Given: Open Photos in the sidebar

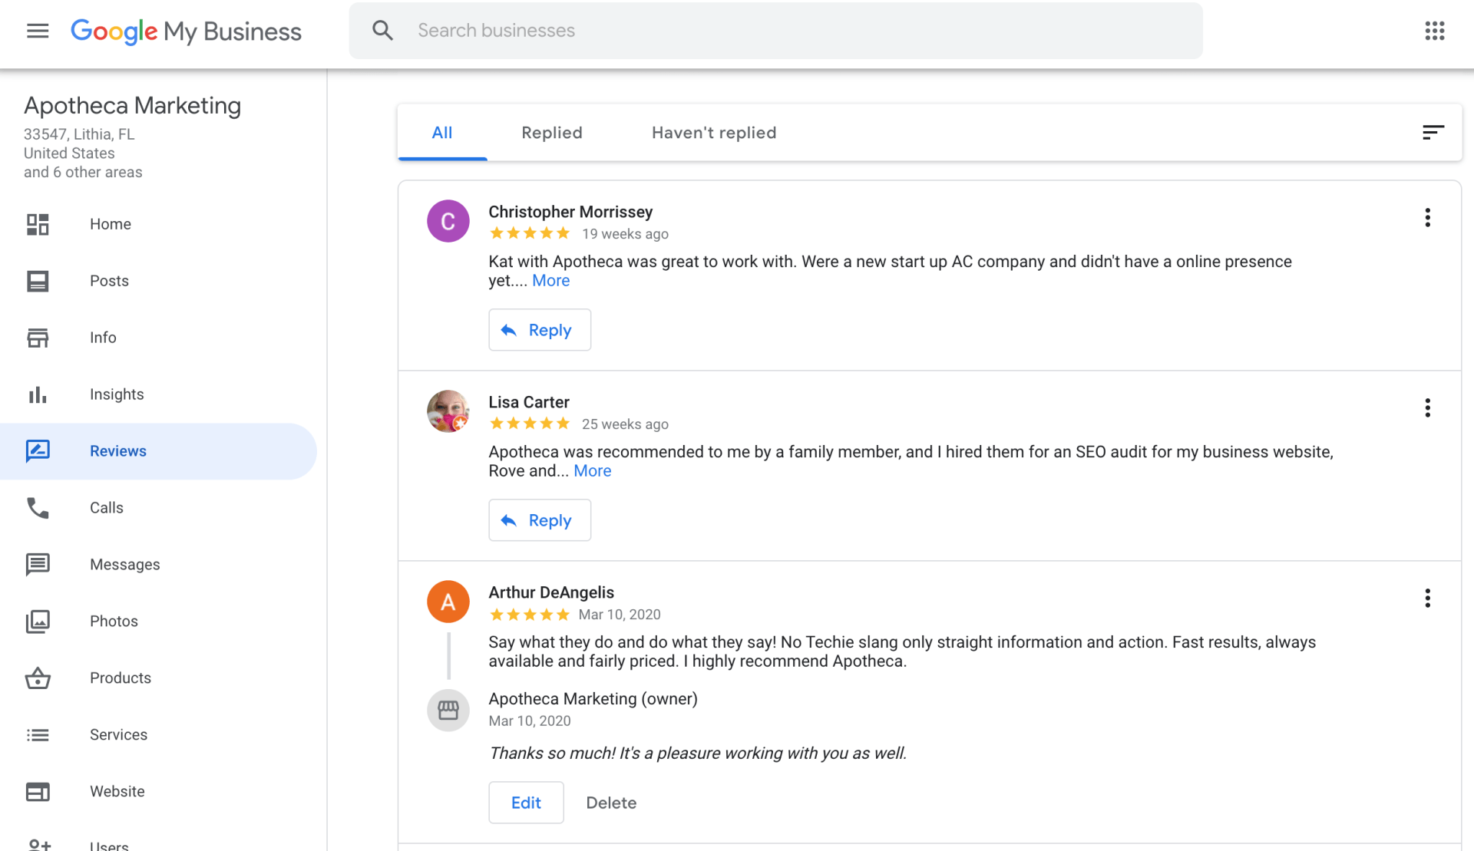Looking at the screenshot, I should click(x=158, y=622).
